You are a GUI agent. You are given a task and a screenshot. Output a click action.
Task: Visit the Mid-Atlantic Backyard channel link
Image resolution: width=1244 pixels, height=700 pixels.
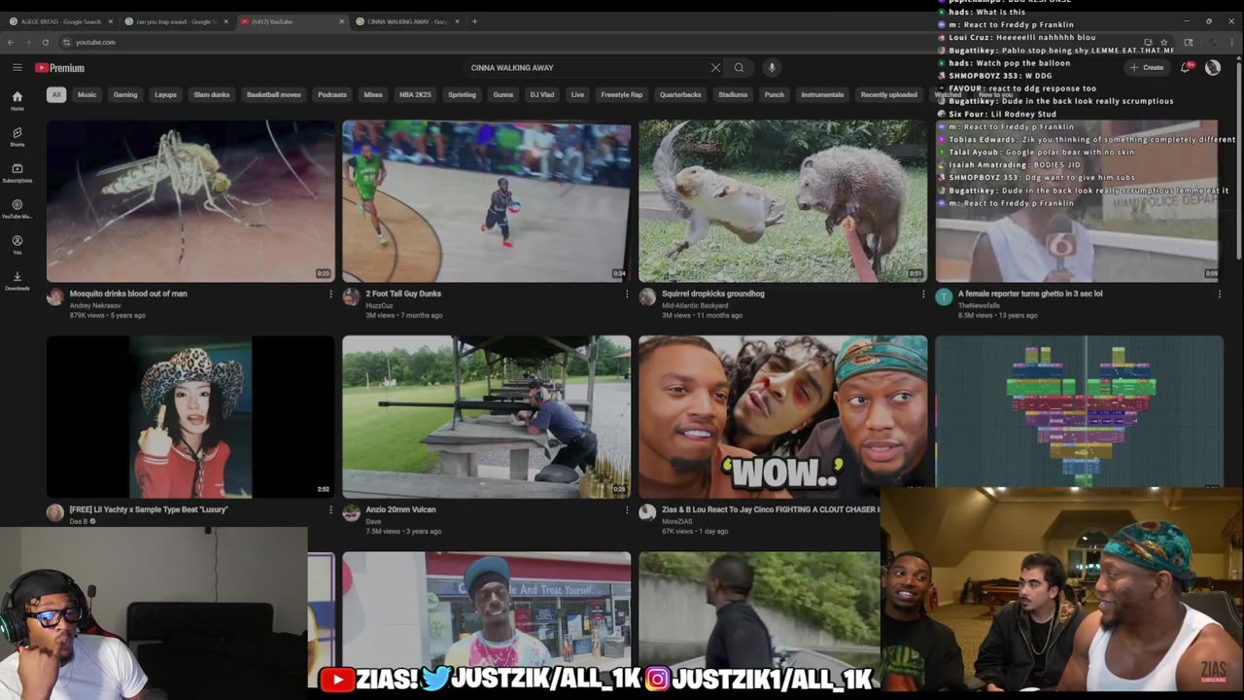coord(695,305)
